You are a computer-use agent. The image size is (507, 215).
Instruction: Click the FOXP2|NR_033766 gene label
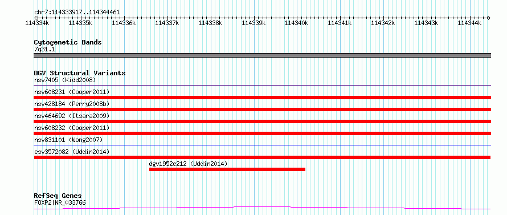(x=60, y=203)
